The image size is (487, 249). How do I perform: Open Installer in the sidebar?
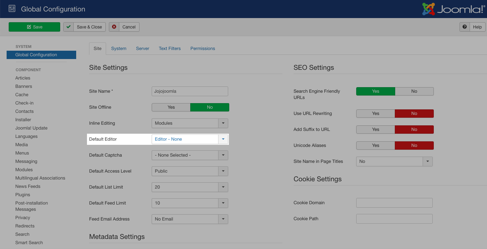click(x=23, y=120)
